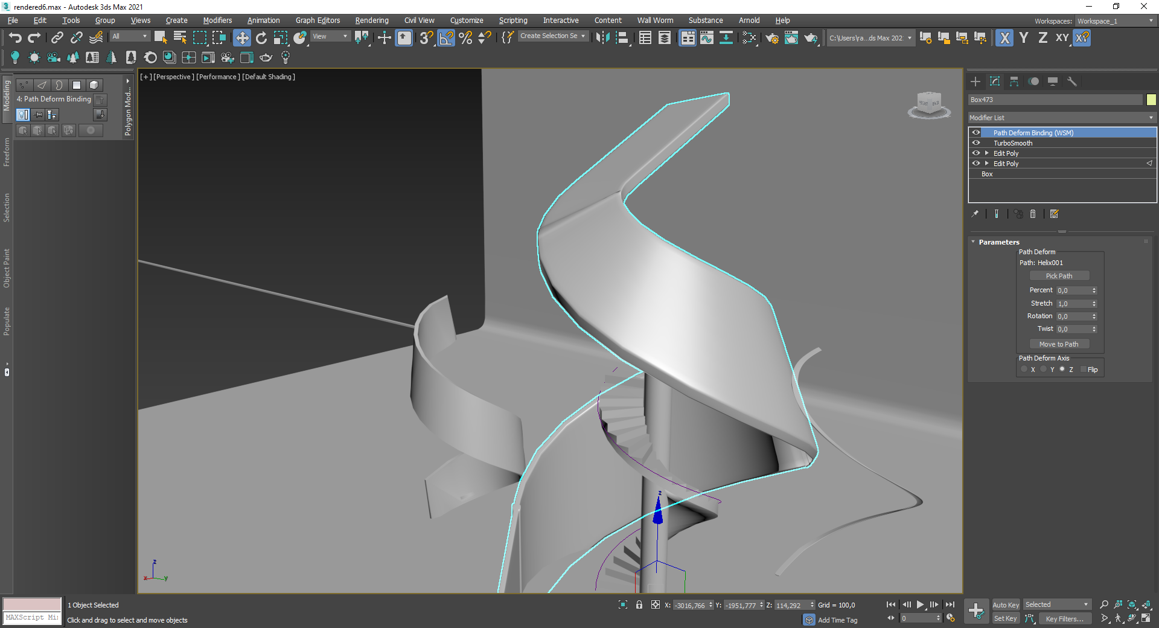The width and height of the screenshot is (1159, 628).
Task: Click the Pick Path button
Action: [x=1059, y=276]
